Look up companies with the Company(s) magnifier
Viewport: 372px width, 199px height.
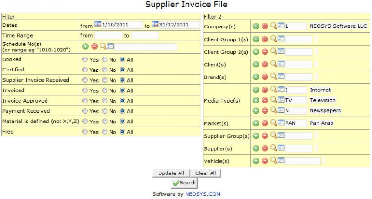(x=273, y=26)
